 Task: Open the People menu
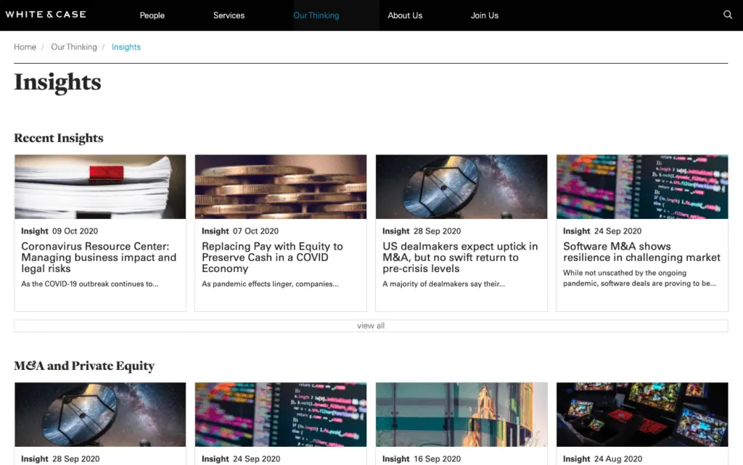[152, 15]
